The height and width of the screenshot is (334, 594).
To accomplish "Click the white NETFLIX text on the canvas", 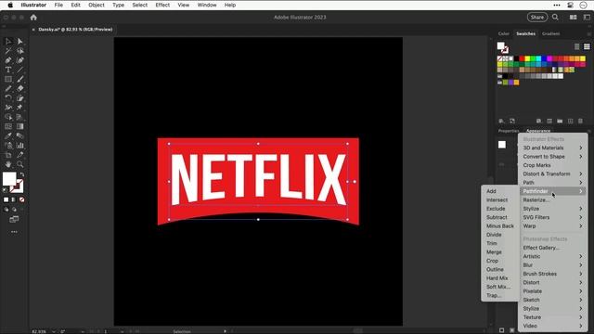I will pos(258,179).
